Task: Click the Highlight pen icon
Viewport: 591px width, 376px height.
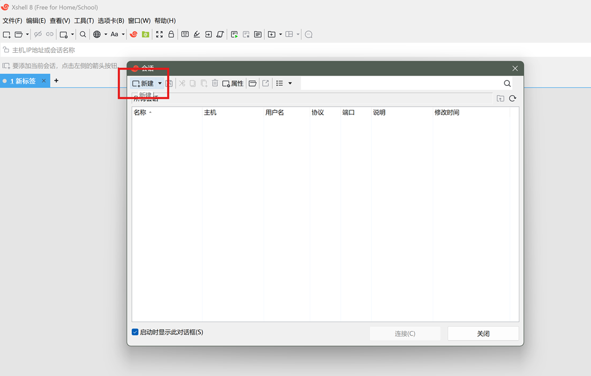Action: 197,34
